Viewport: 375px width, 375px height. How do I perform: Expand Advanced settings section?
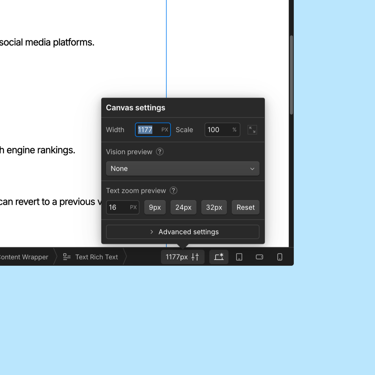tap(183, 232)
